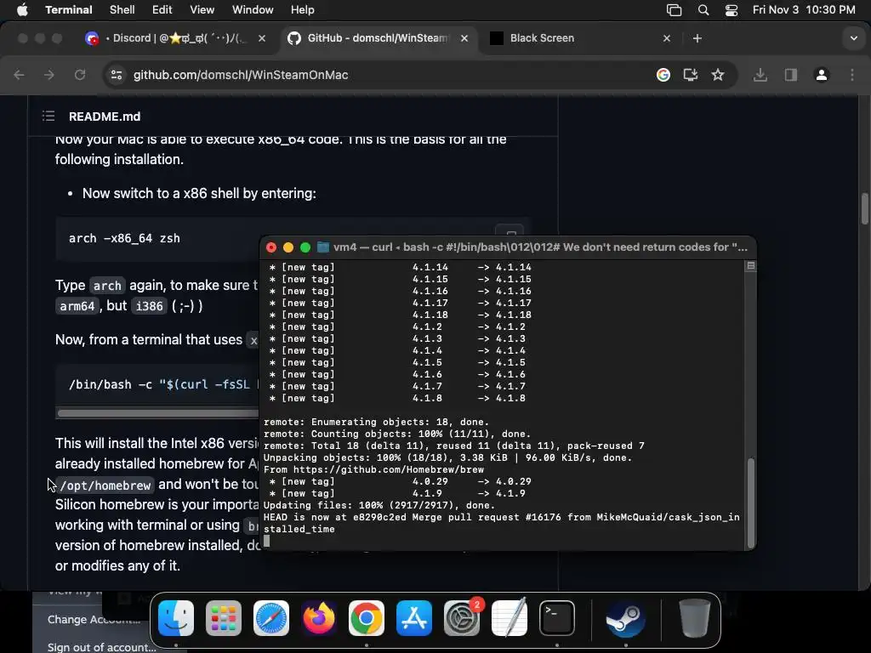
Task: Click the text From https://github.com/Homebrew/brew
Action: (x=374, y=469)
